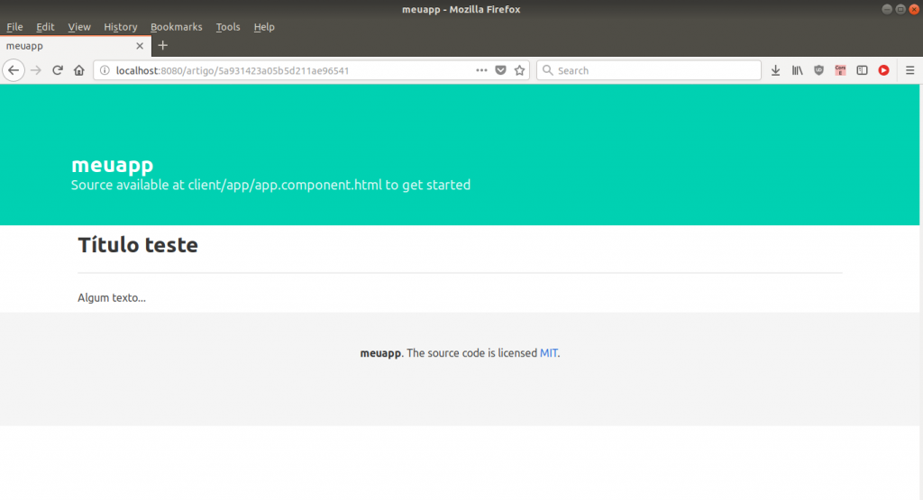Save page to Pocket
The width and height of the screenshot is (923, 500).
click(500, 70)
